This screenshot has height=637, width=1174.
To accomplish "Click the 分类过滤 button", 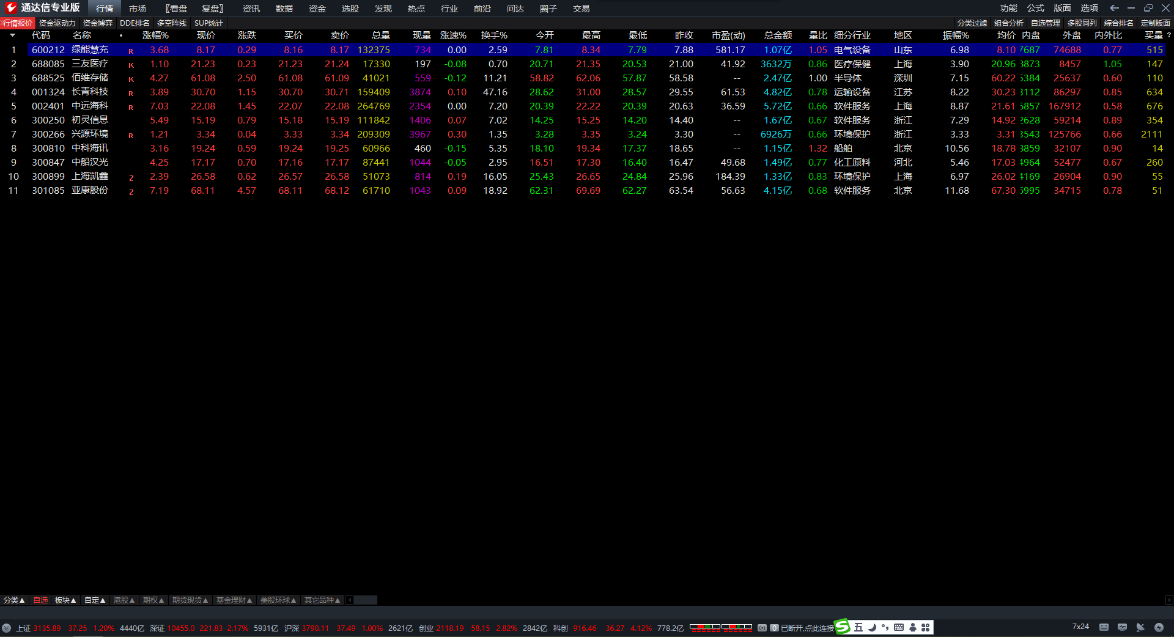I will [972, 23].
